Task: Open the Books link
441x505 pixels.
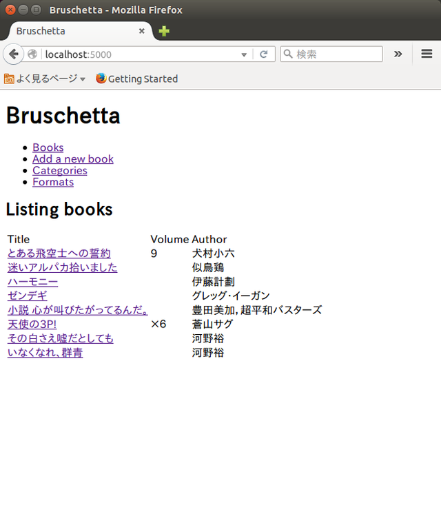Action: click(x=48, y=147)
